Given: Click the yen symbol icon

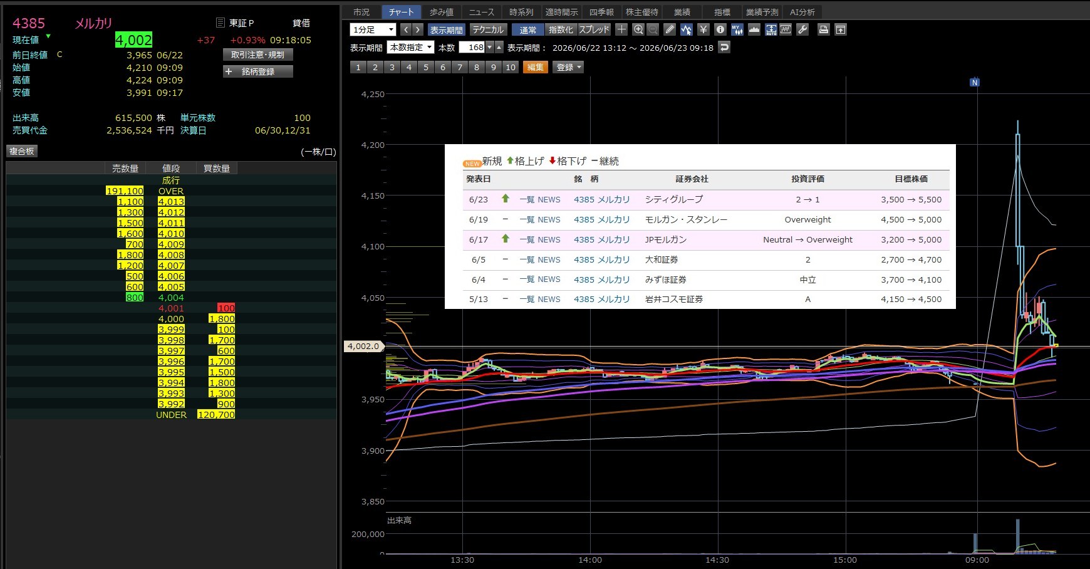Looking at the screenshot, I should tap(703, 29).
